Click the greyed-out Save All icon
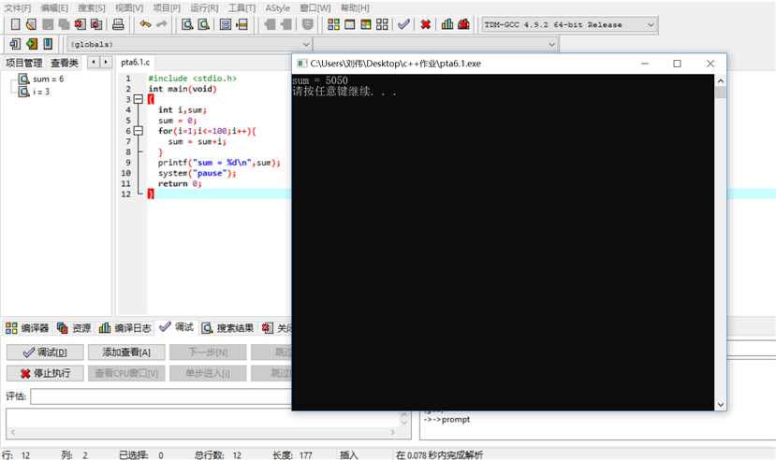 [64, 24]
